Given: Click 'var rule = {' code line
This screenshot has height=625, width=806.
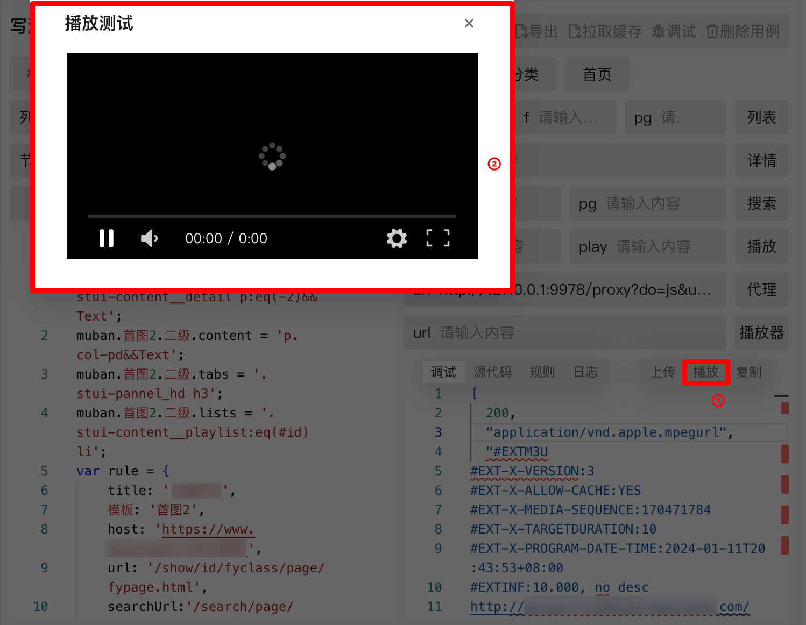Looking at the screenshot, I should [123, 471].
